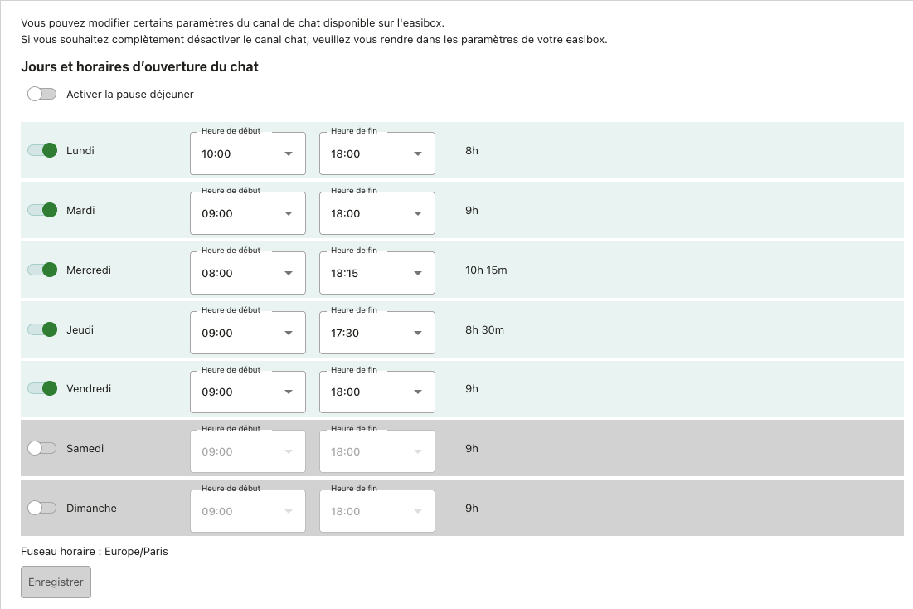The height and width of the screenshot is (609, 913).
Task: Expand Mardi start time selector
Action: coord(247,213)
